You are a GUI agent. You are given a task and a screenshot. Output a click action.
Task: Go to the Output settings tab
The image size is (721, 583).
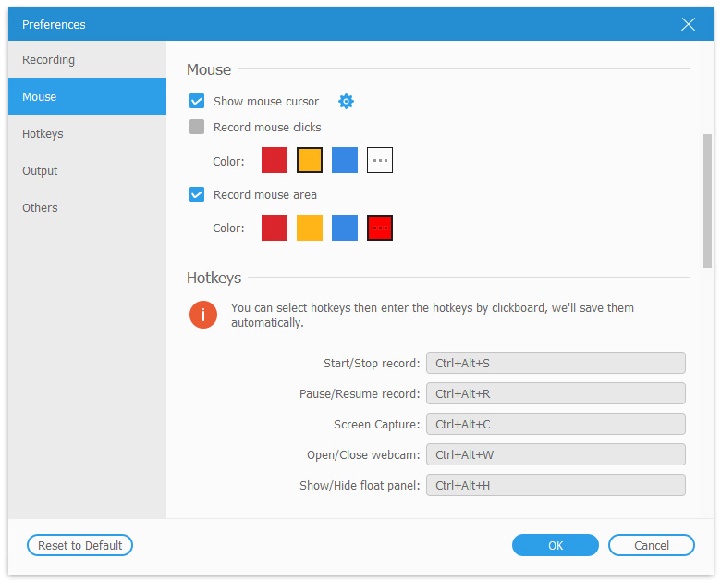[x=41, y=171]
